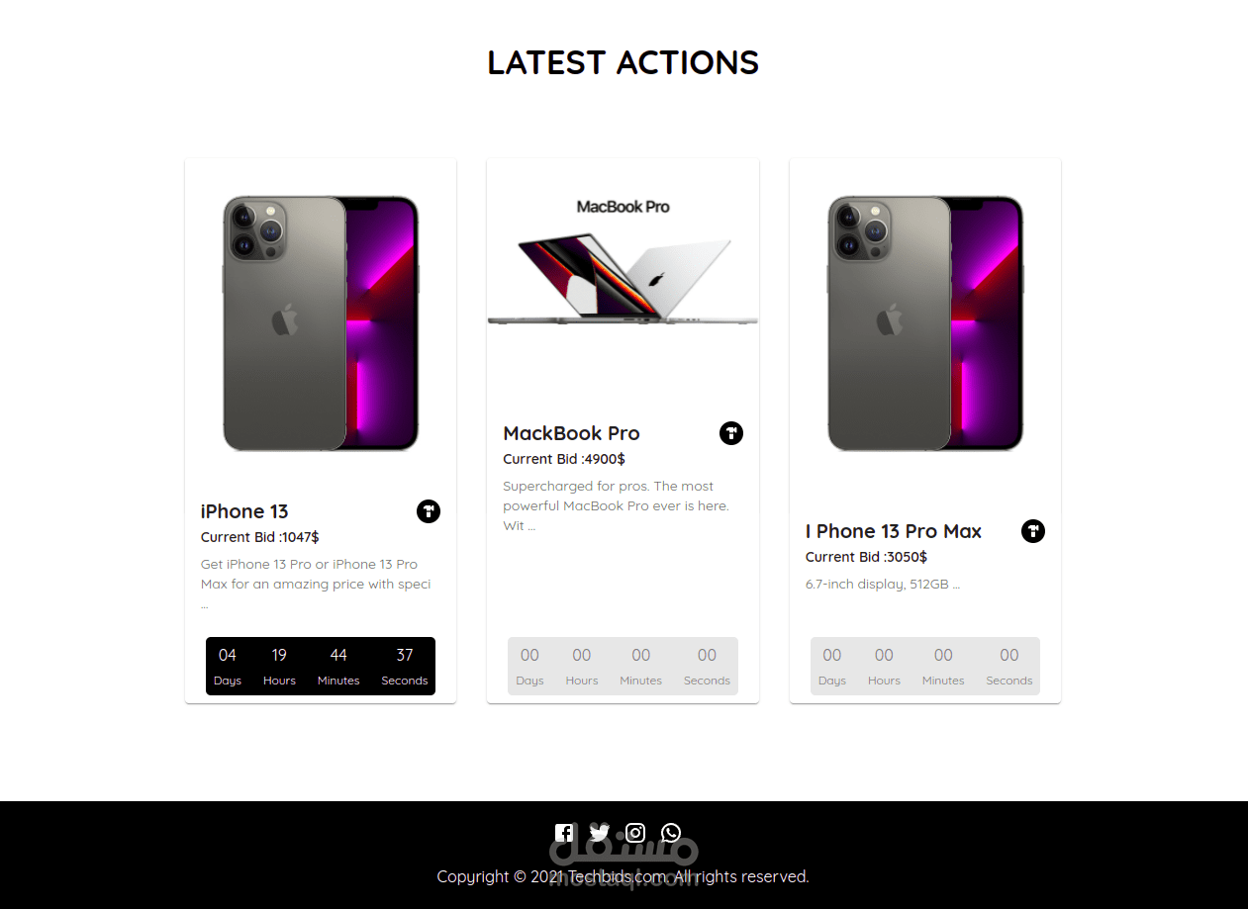Click the iPhone 13 active countdown timer

tap(321, 666)
